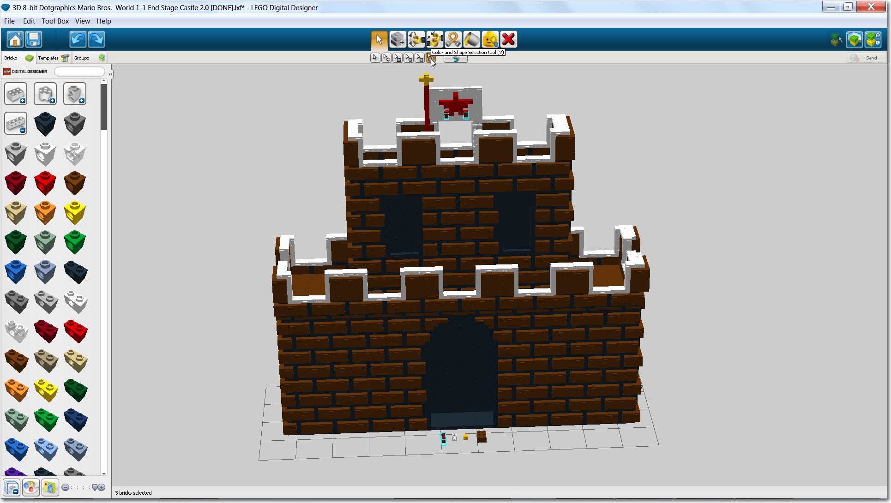Select the tan brick swatch

(16, 212)
